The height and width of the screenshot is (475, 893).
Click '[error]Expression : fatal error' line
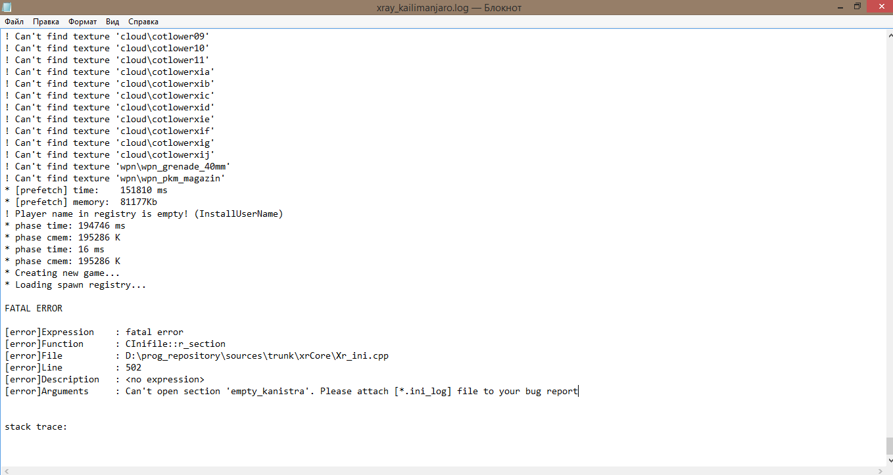(x=94, y=332)
